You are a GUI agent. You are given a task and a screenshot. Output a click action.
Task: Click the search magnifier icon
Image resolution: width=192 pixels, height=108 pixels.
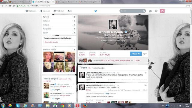[144, 11]
